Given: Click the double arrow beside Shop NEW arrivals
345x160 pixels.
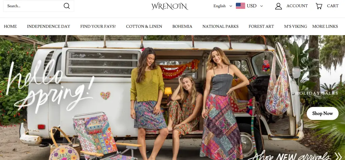Looking at the screenshot, I should pyautogui.click(x=338, y=156).
